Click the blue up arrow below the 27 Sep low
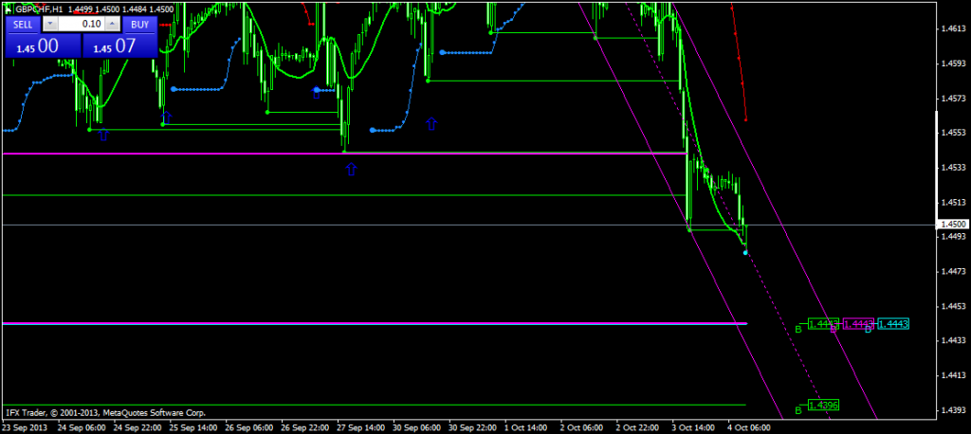 click(351, 170)
